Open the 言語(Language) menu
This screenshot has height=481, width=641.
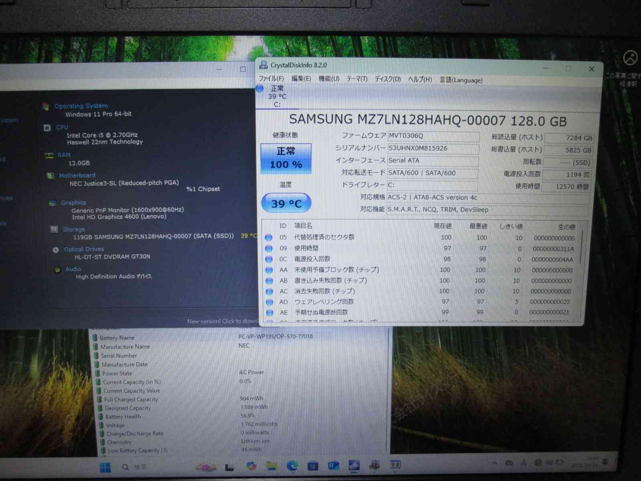(x=461, y=80)
